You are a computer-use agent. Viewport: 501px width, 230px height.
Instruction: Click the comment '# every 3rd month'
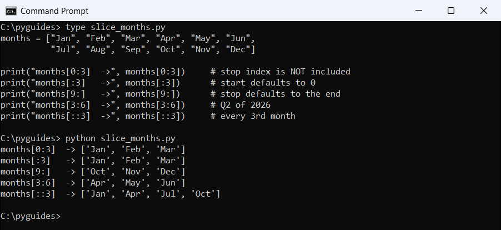tap(253, 116)
